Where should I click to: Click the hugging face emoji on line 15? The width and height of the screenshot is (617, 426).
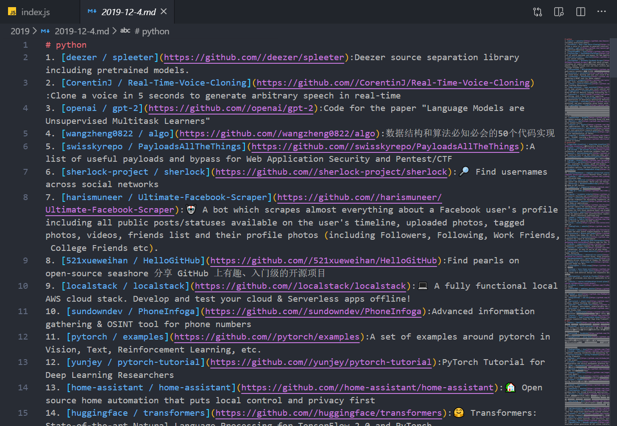pyautogui.click(x=459, y=413)
